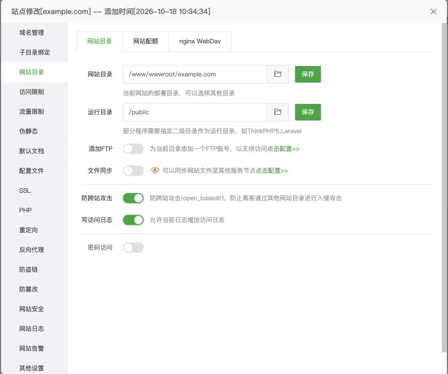Image resolution: width=448 pixels, height=374 pixels.
Task: Open 流量限制 in the sidebar
Action: tap(34, 111)
